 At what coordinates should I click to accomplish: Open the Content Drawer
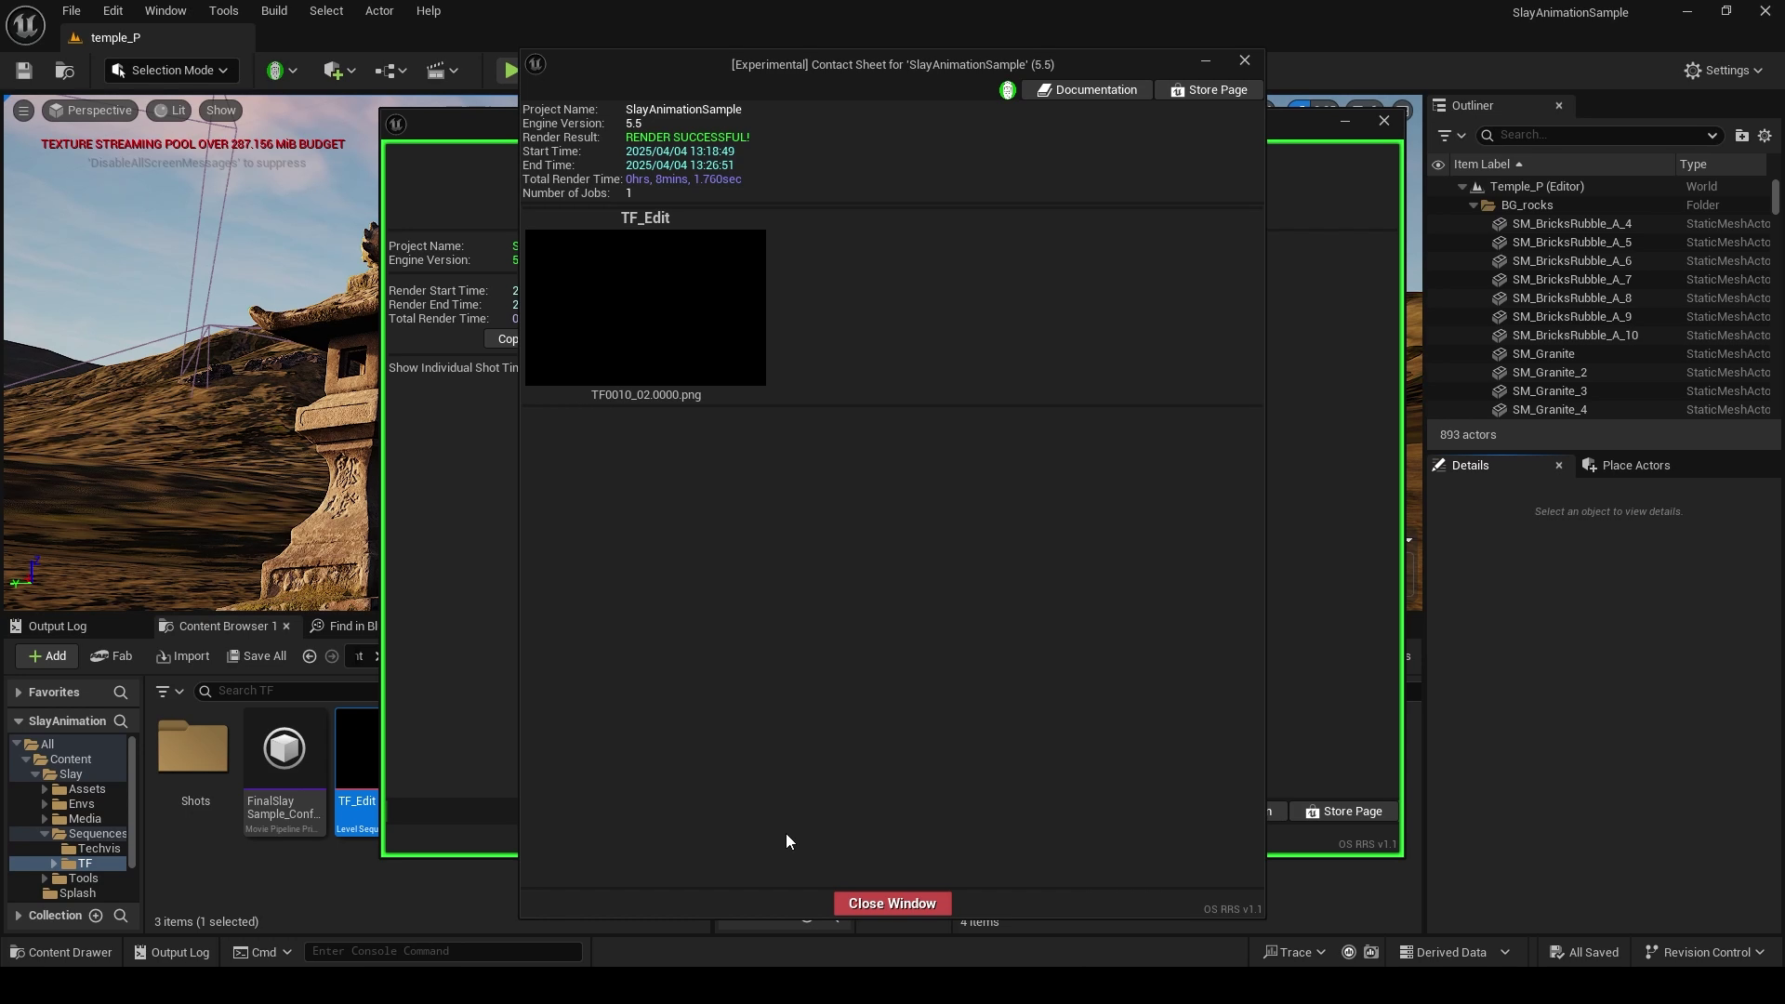60,952
